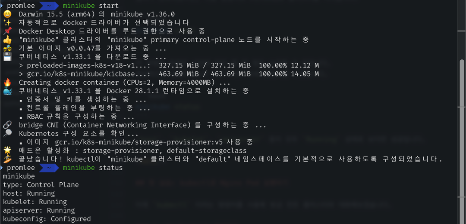The width and height of the screenshot is (466, 224).
Task: Click the prompt tilde segment before minikube start
Action: [x=48, y=6]
